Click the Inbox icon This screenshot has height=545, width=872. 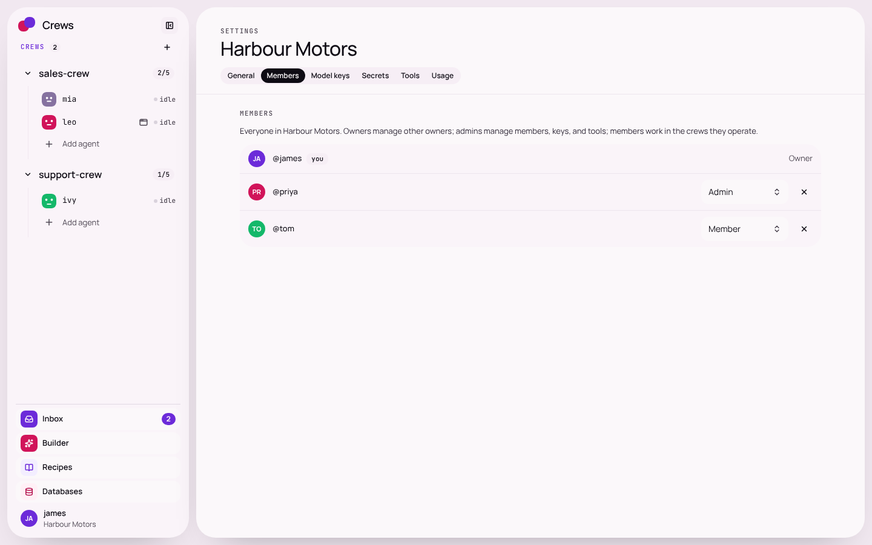[x=29, y=419]
